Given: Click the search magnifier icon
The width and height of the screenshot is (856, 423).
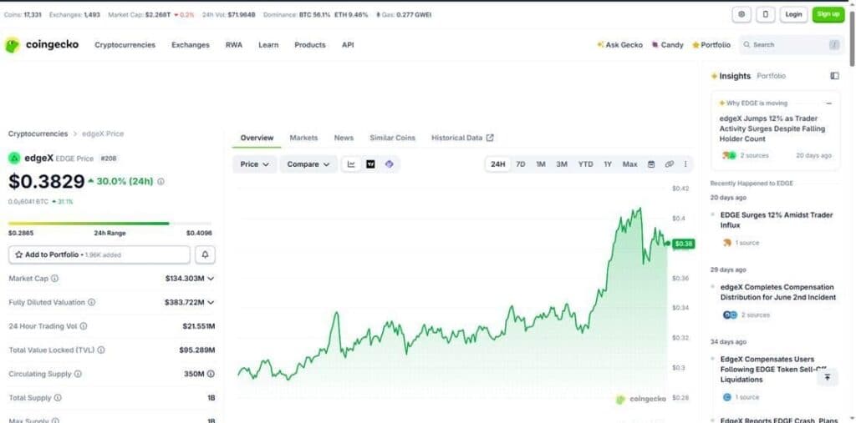Looking at the screenshot, I should click(x=746, y=45).
